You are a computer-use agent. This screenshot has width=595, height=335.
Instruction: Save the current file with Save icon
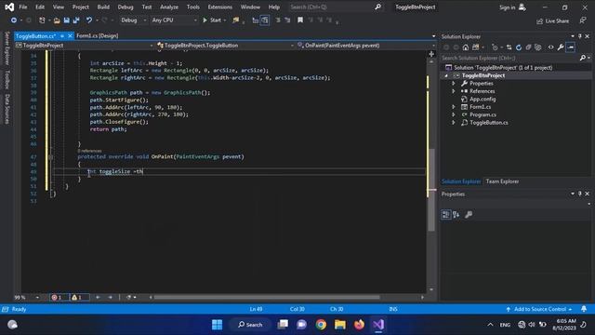pyautogui.click(x=66, y=20)
